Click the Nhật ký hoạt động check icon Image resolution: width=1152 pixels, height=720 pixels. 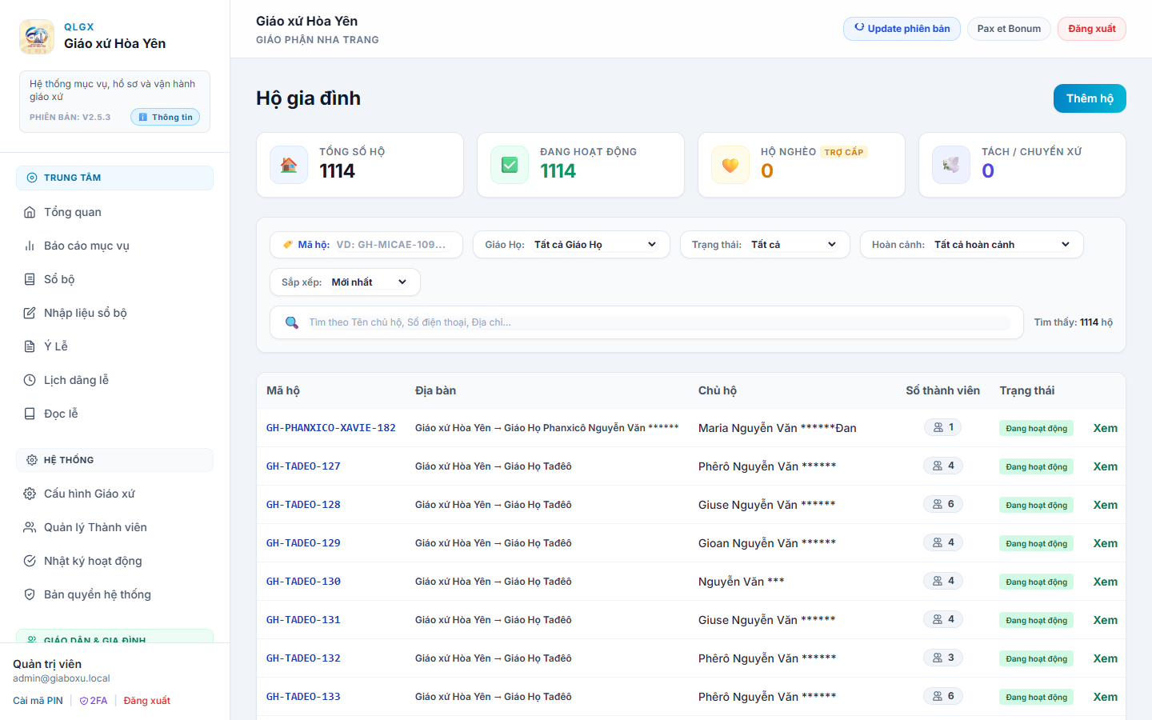30,561
